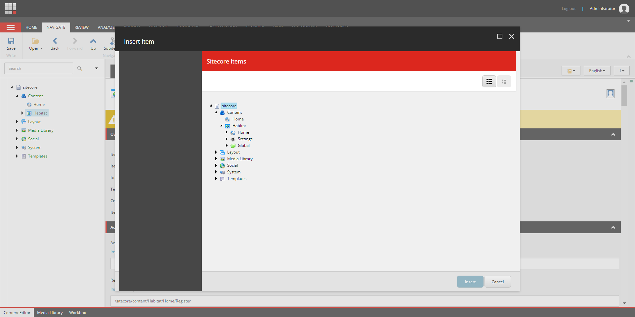Switch to Workbox bottom tab
The height and width of the screenshot is (317, 635).
77,313
